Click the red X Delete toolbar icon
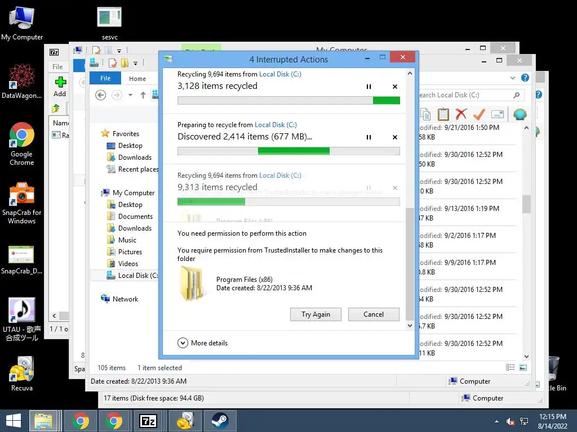The image size is (577, 432). pos(461,114)
